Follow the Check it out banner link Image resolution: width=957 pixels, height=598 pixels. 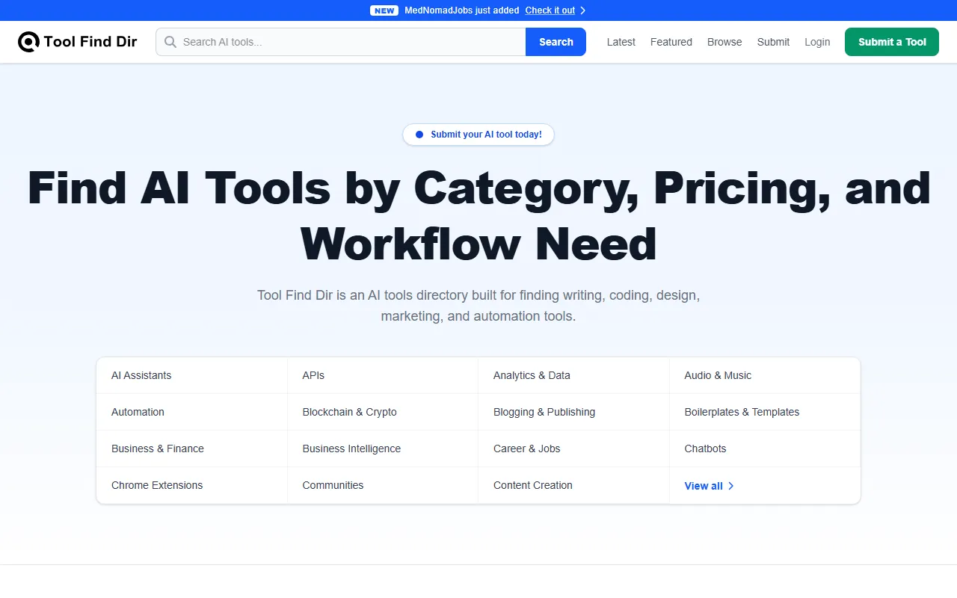[550, 10]
